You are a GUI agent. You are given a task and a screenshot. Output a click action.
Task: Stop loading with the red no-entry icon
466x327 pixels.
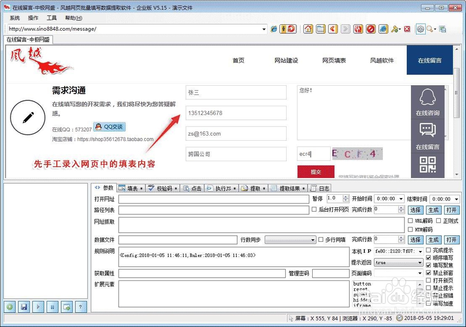point(370,29)
